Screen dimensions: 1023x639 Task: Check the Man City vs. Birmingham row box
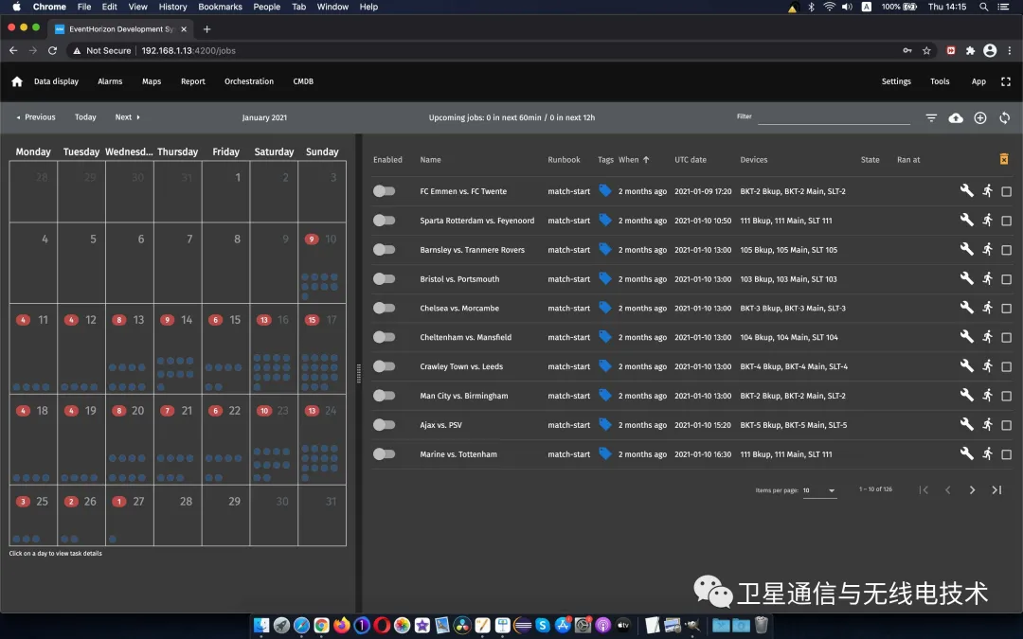pyautogui.click(x=1006, y=397)
